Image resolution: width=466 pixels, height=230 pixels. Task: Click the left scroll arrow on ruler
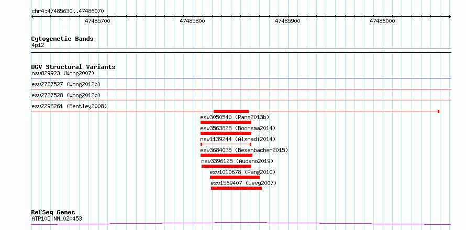point(32,17)
